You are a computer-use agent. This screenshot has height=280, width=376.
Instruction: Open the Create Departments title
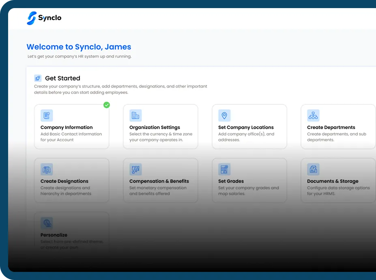tap(331, 127)
